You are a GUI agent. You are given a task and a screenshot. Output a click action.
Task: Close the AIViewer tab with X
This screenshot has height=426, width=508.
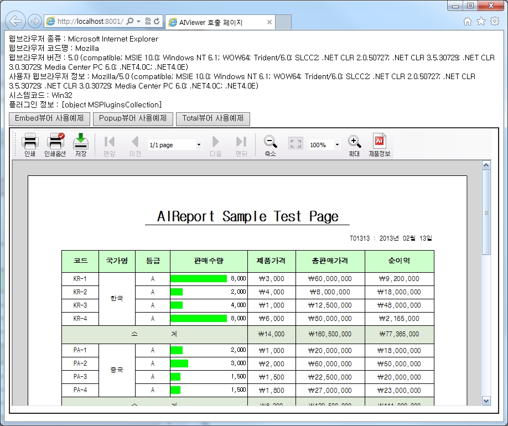pyautogui.click(x=269, y=22)
